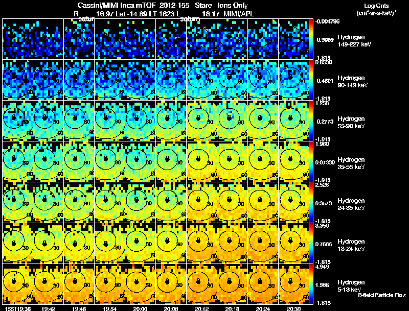Click the 20:30 time label

[x=293, y=308]
